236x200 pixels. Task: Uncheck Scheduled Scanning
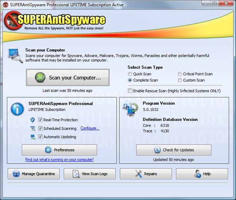[40, 128]
